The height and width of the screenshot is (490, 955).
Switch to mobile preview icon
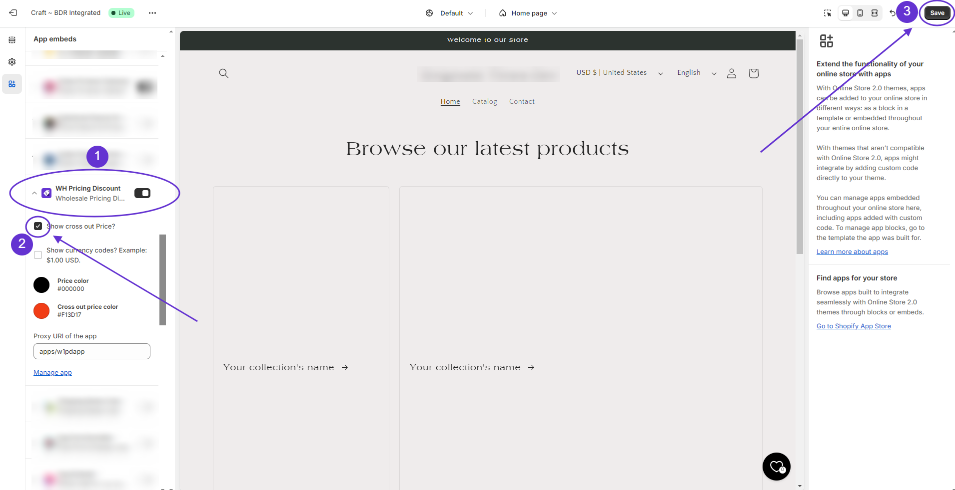point(860,13)
